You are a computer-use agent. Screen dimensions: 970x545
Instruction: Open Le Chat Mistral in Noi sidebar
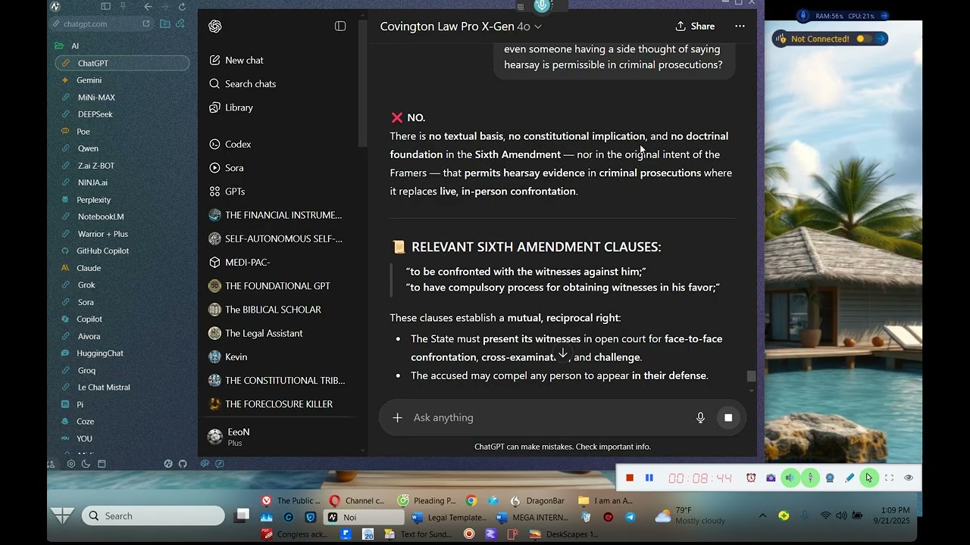tap(104, 388)
